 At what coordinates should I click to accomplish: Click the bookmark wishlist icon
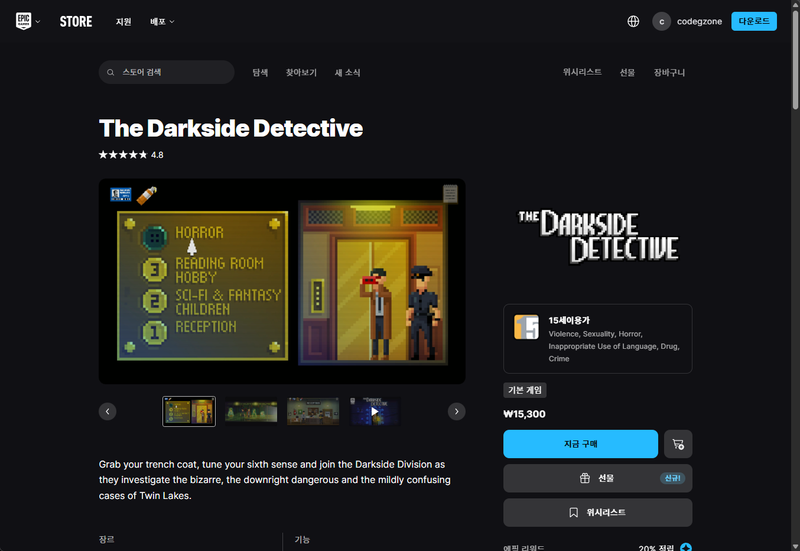click(574, 513)
